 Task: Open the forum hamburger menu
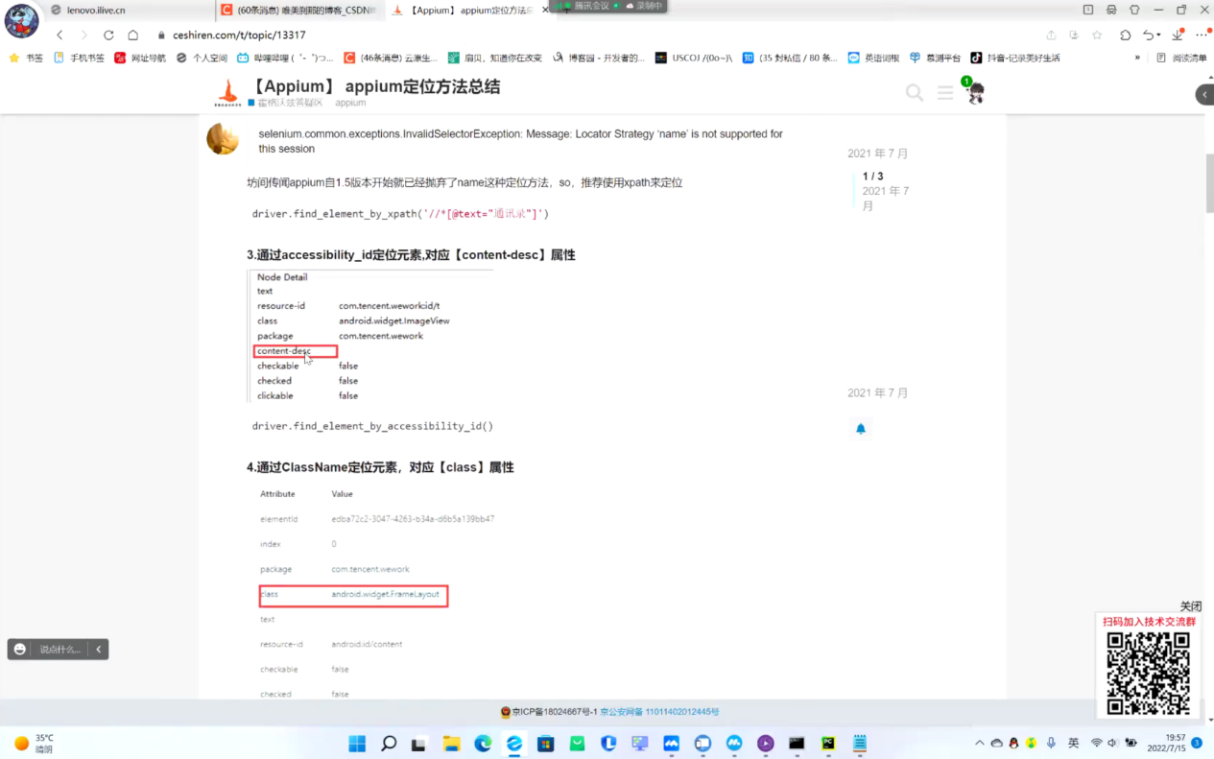[945, 92]
